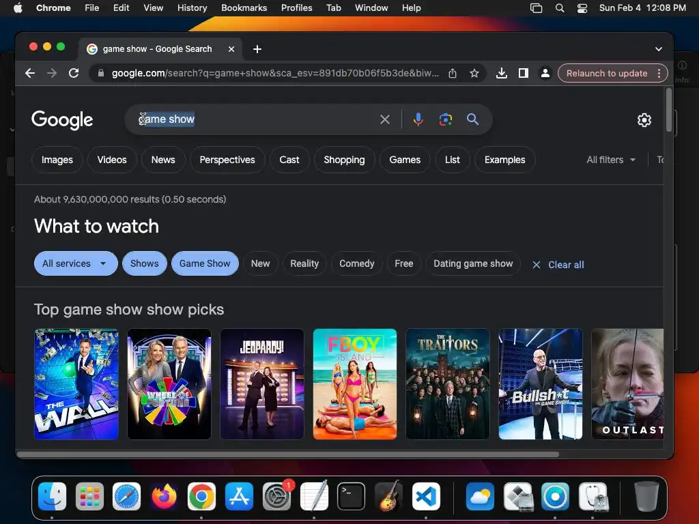Screen dimensions: 699x524
Task: Select the Examples search chip
Action: tap(504, 160)
